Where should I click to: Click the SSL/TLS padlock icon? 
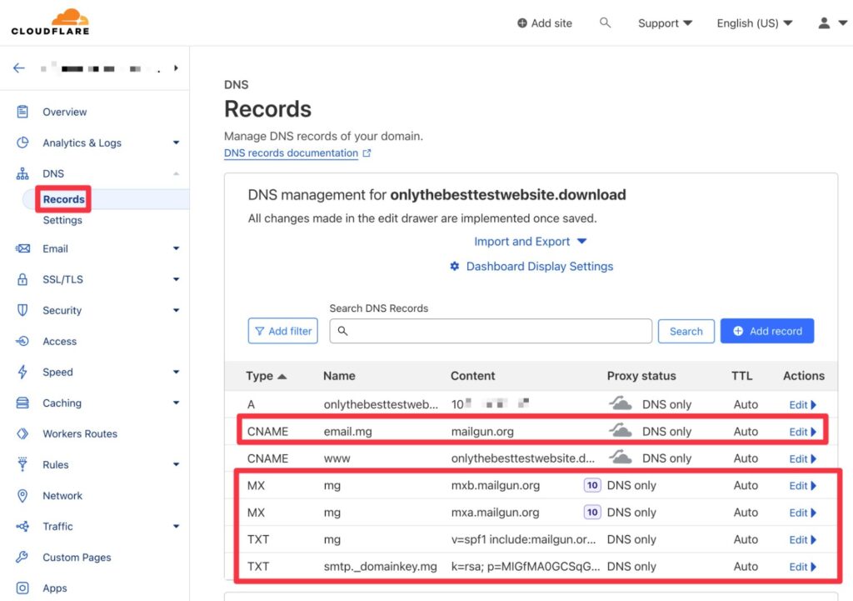point(23,279)
